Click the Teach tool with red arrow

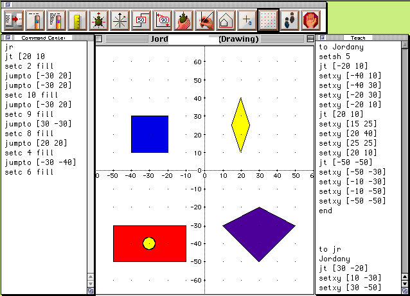pyautogui.click(x=13, y=20)
